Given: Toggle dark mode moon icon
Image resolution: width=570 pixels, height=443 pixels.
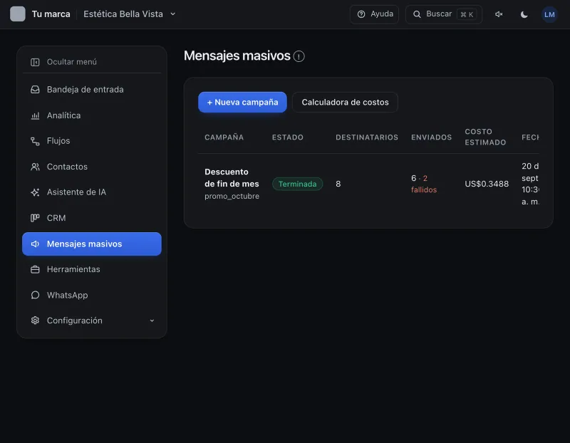Looking at the screenshot, I should tap(524, 14).
